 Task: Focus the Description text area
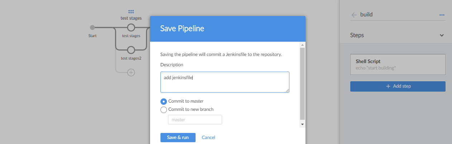[x=225, y=82]
